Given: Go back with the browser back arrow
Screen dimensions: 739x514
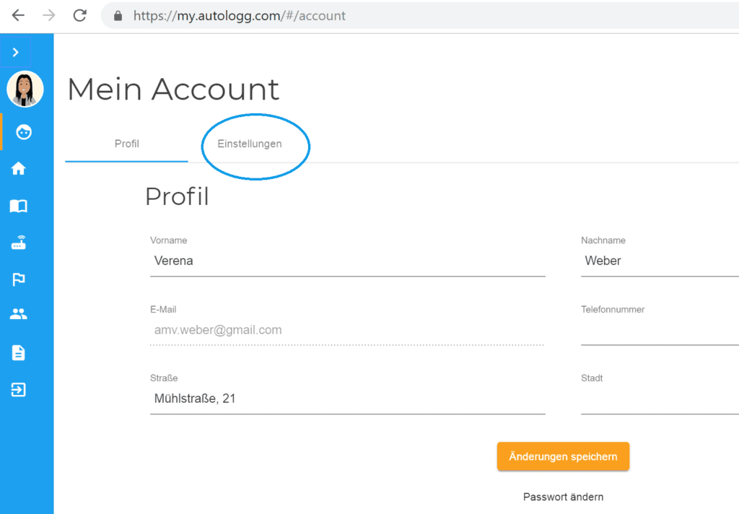Looking at the screenshot, I should tap(18, 15).
